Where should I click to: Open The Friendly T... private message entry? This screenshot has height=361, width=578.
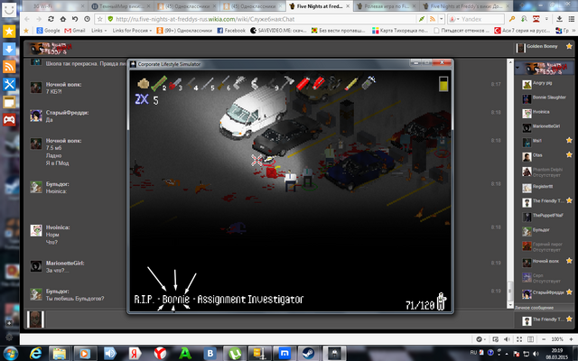point(545,319)
